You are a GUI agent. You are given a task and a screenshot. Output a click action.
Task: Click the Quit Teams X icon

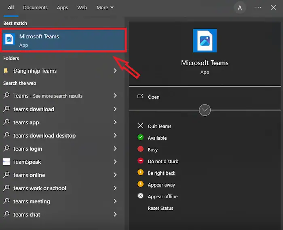point(141,126)
